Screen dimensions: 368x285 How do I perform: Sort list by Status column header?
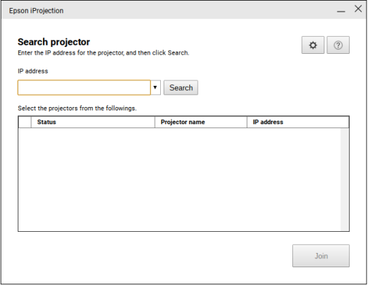coord(93,122)
